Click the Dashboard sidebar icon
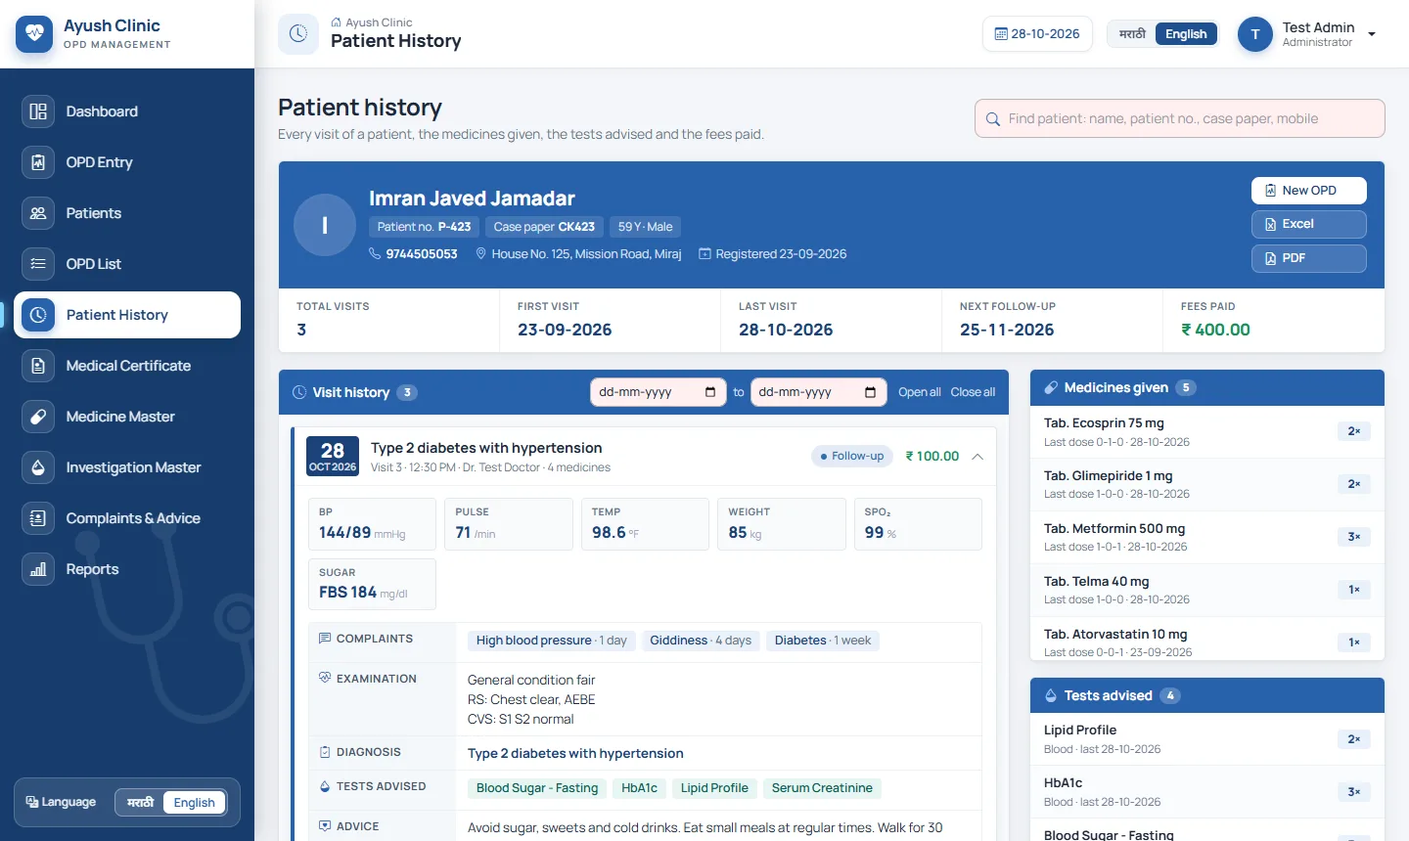Image resolution: width=1409 pixels, height=841 pixels. [38, 111]
